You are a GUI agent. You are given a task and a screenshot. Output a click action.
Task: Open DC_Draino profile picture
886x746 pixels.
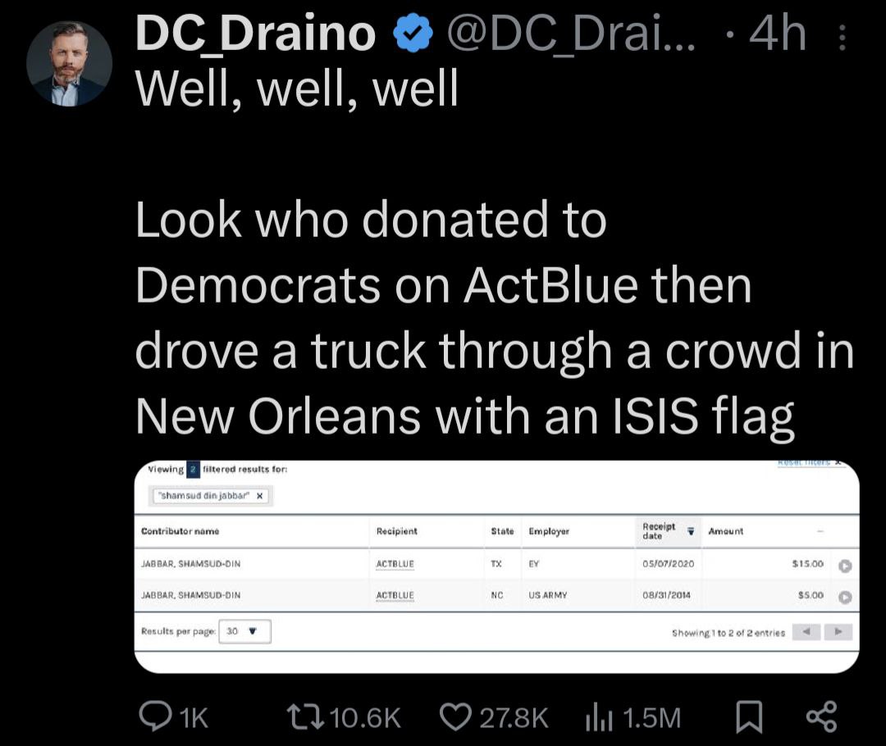click(x=69, y=64)
